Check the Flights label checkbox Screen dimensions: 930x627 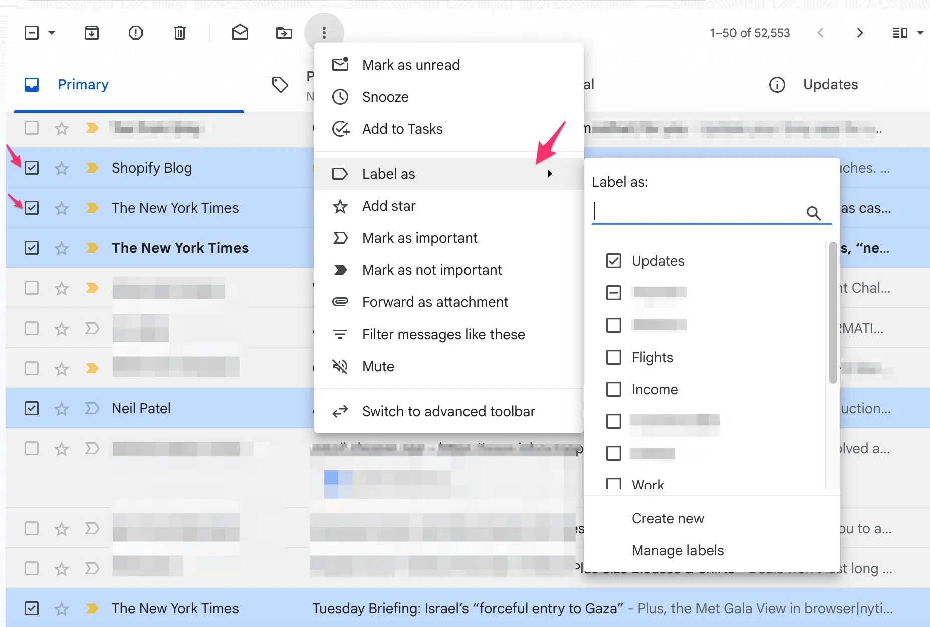613,357
